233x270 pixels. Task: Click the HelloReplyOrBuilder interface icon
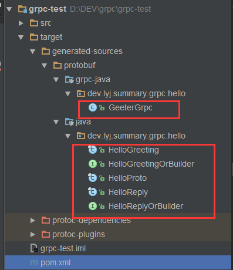click(x=93, y=206)
